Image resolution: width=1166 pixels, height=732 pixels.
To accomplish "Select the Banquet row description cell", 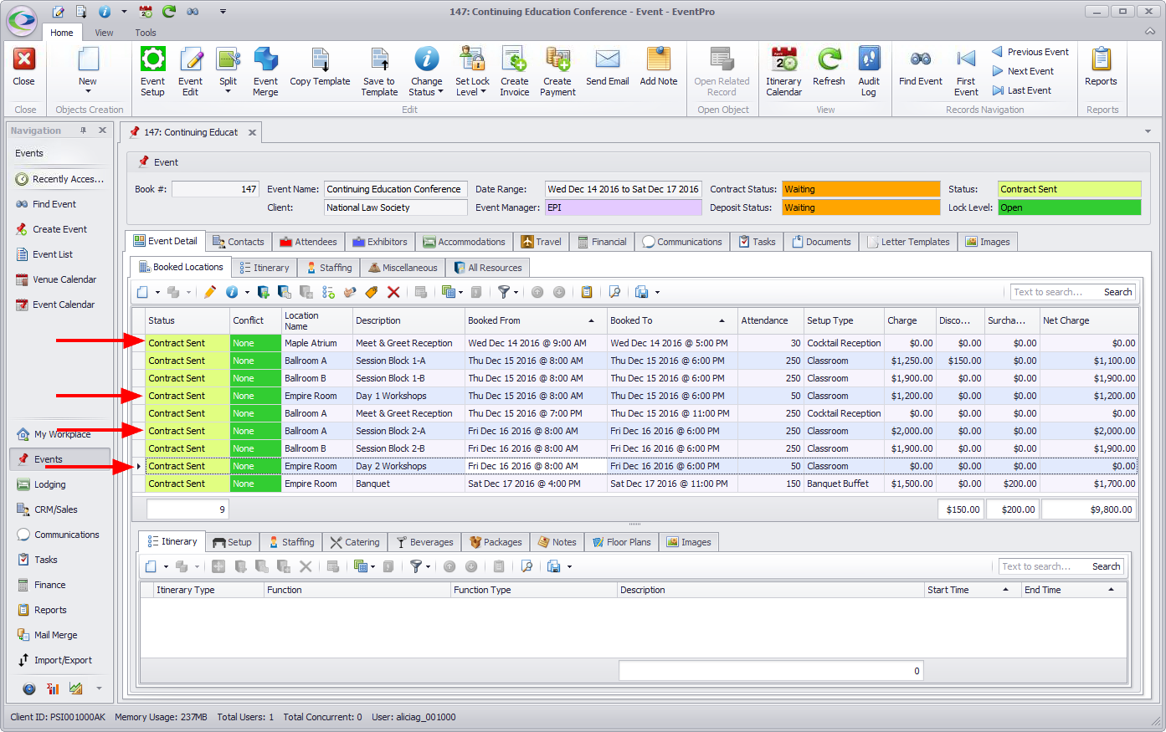I will tap(408, 484).
